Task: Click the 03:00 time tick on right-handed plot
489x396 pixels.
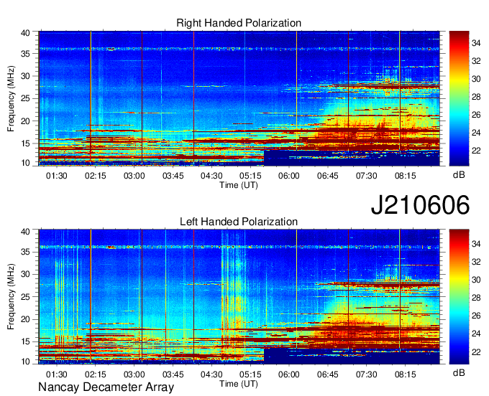Action: pyautogui.click(x=134, y=176)
